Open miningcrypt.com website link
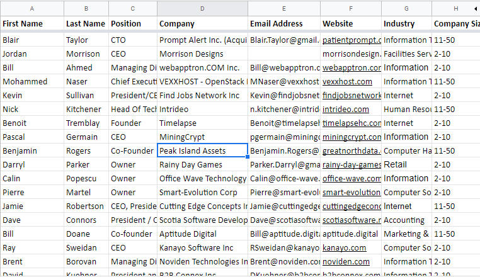The height and width of the screenshot is (277, 480). click(351, 137)
